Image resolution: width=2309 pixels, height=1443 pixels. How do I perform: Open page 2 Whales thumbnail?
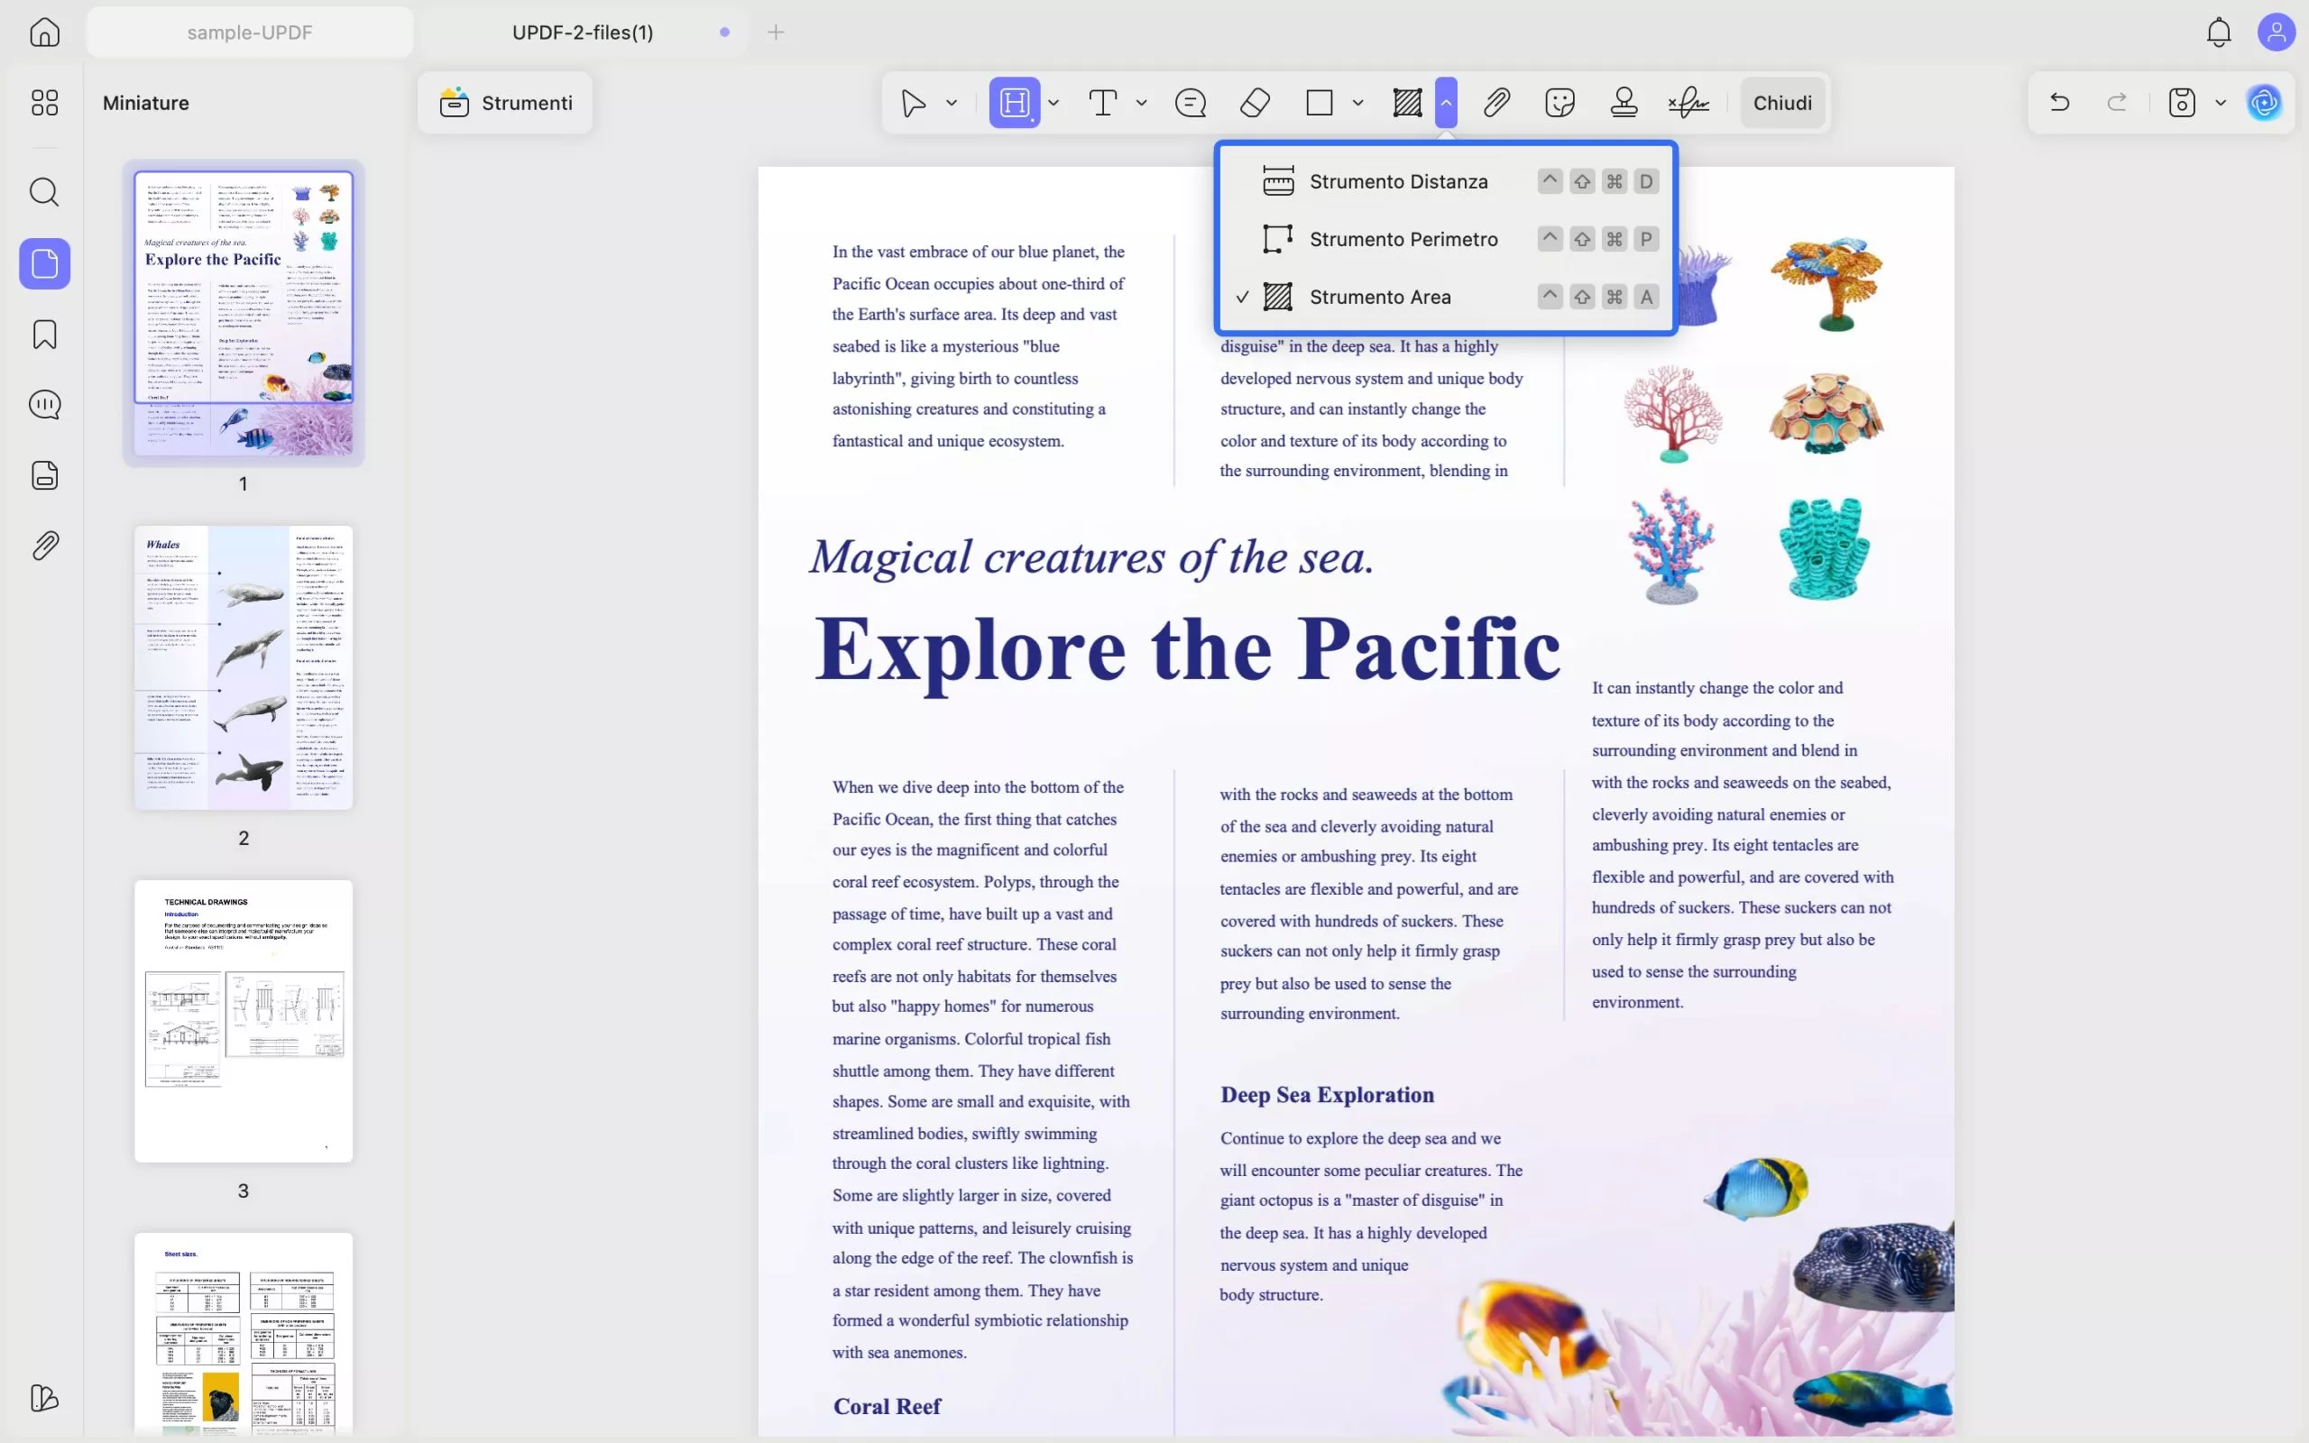[244, 667]
